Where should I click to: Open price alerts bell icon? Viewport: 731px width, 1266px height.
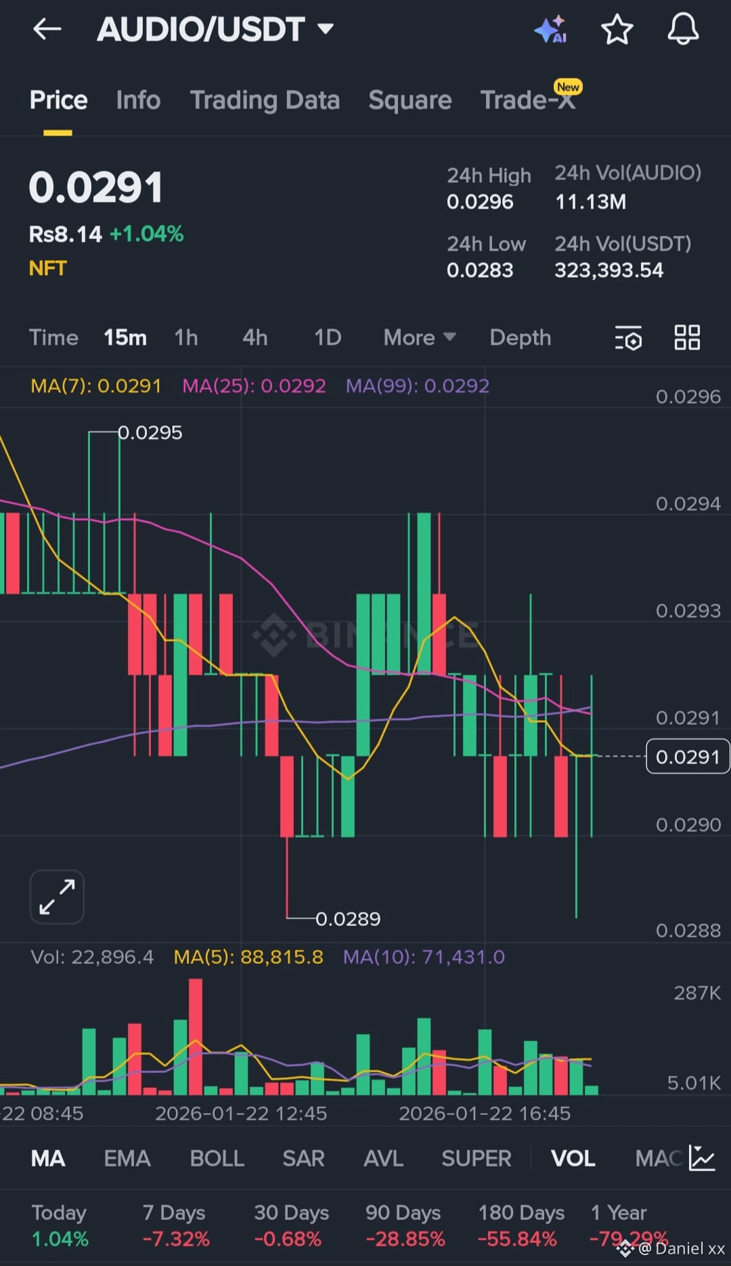coord(683,29)
